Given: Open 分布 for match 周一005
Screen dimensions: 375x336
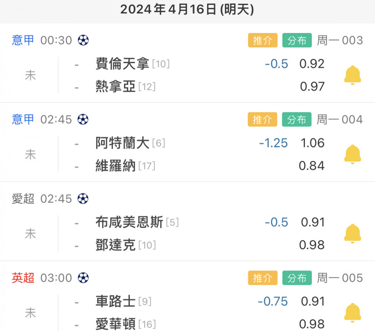Looking at the screenshot, I should [297, 278].
